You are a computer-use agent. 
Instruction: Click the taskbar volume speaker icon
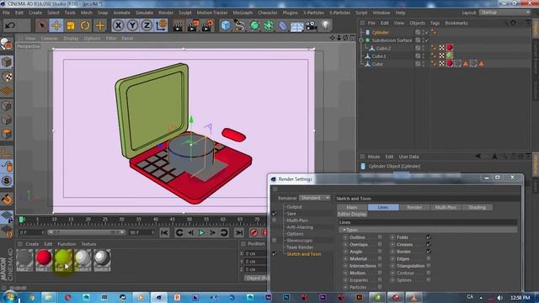[x=500, y=297]
